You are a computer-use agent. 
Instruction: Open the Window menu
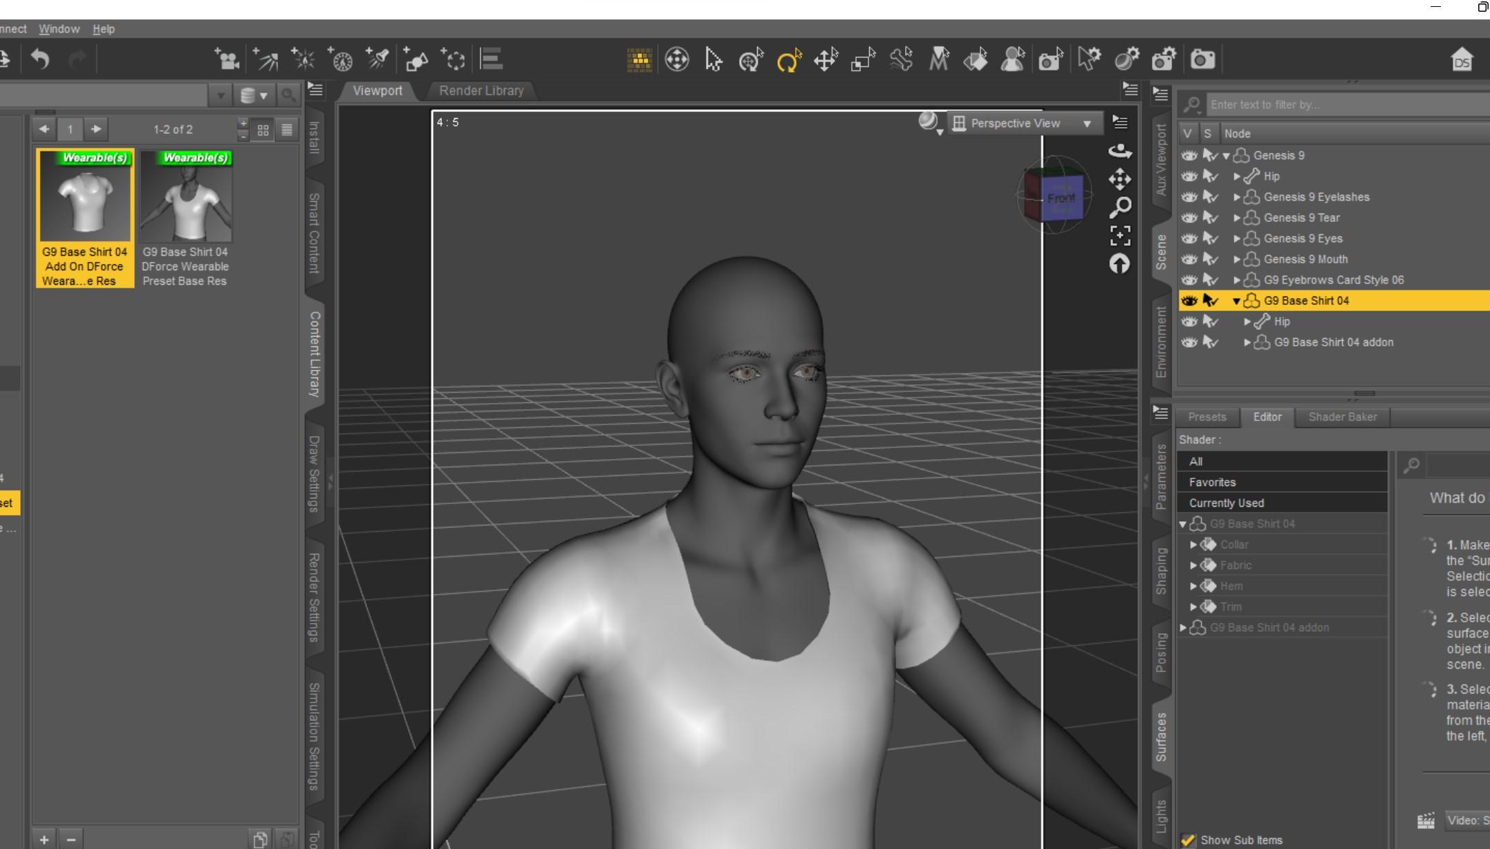tap(59, 29)
